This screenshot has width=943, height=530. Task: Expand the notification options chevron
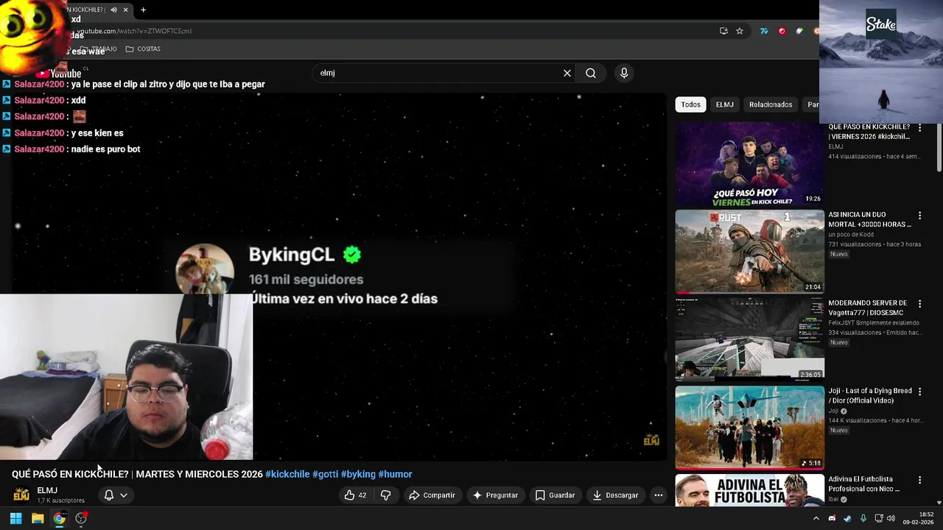pyautogui.click(x=124, y=495)
